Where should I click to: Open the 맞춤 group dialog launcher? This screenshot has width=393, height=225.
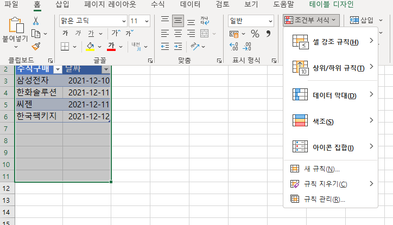tap(219, 61)
